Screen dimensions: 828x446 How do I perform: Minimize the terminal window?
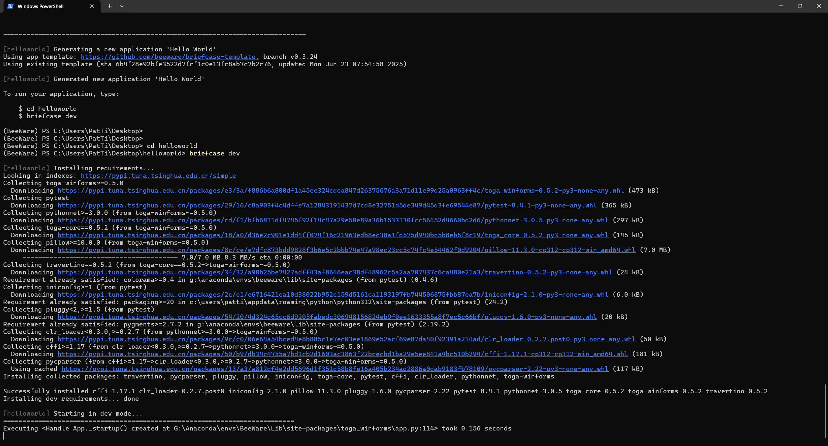[781, 6]
